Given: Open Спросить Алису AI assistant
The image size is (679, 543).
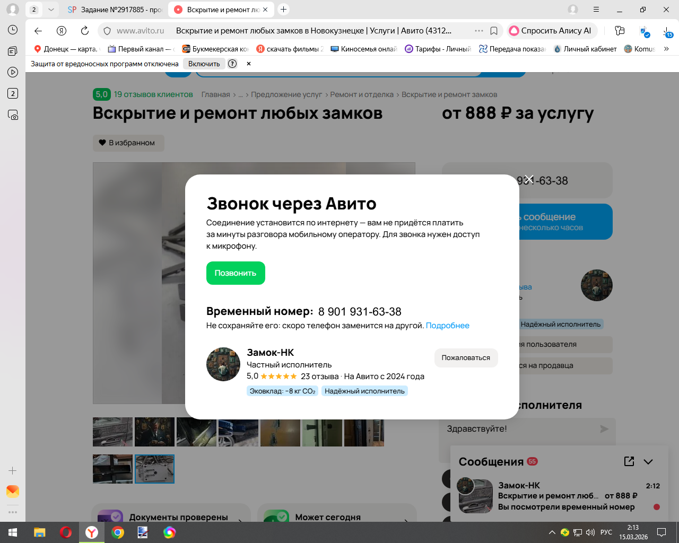Looking at the screenshot, I should coord(552,31).
